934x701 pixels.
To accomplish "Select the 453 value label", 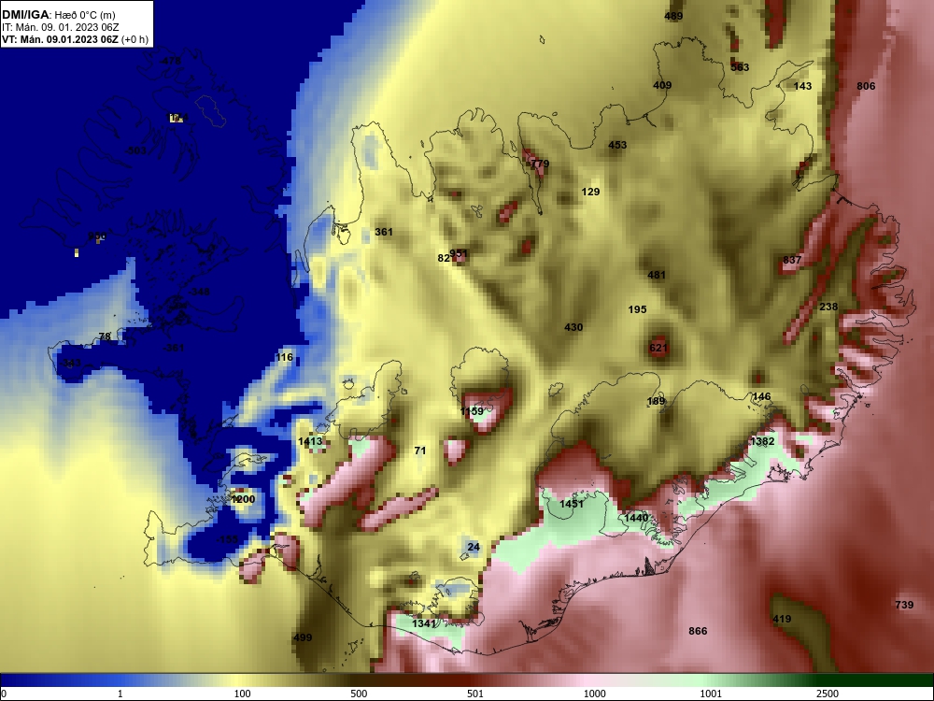I will tap(617, 145).
